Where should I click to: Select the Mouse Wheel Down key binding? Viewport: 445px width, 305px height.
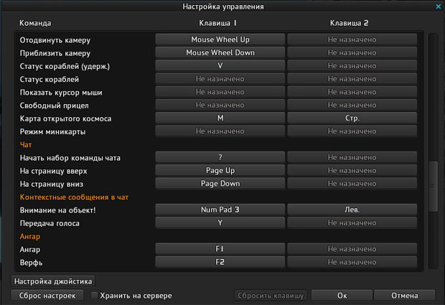[x=220, y=52]
